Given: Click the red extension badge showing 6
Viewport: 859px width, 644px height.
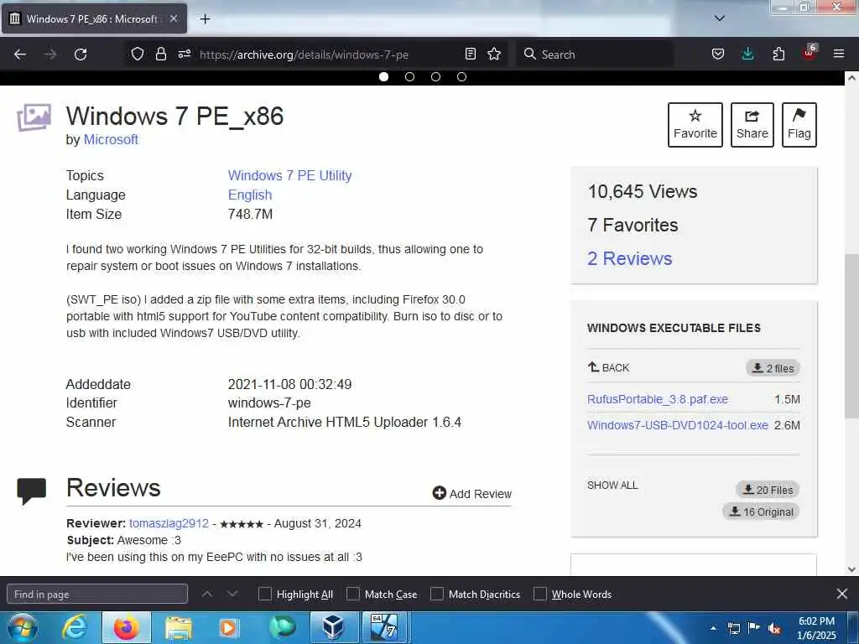Looking at the screenshot, I should (x=810, y=53).
